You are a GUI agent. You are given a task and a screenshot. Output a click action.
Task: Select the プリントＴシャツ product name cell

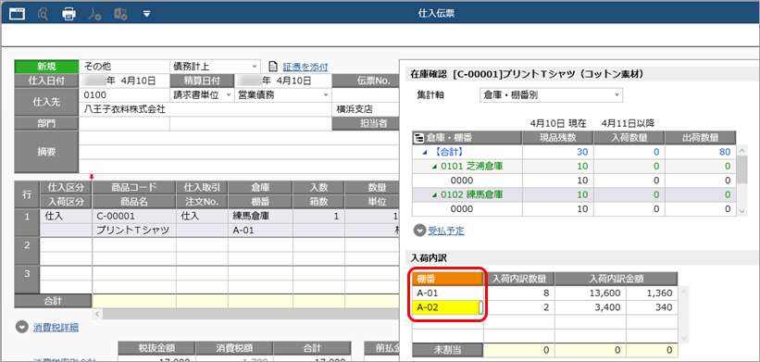click(x=134, y=231)
